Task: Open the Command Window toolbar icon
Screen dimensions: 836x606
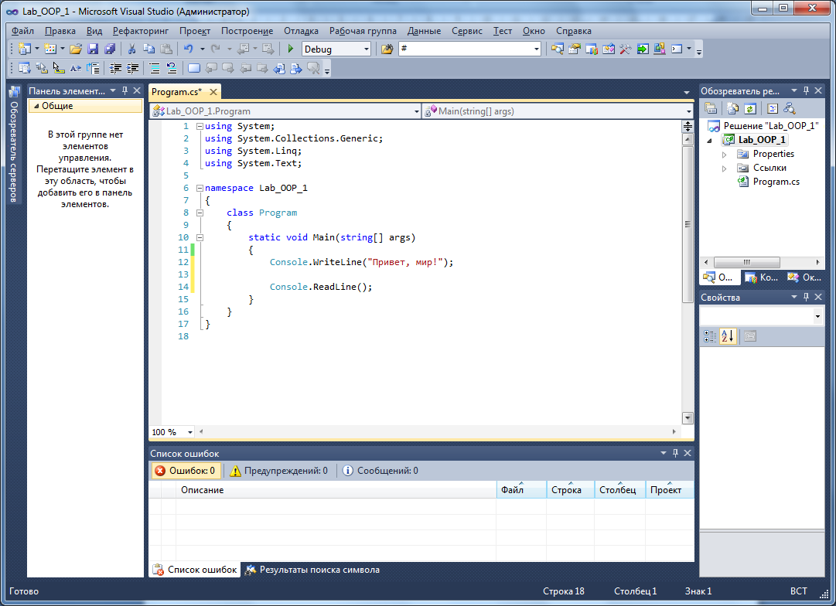Action: pos(677,49)
